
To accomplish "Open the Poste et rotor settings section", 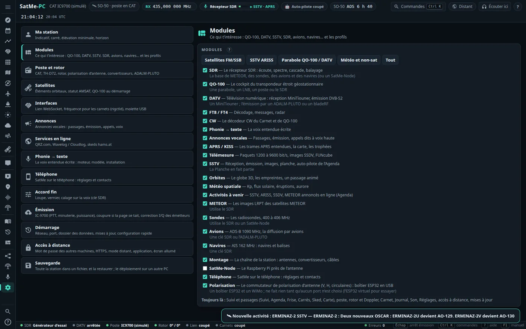I will (x=107, y=70).
